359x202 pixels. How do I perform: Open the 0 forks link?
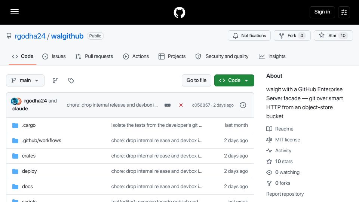[278, 183]
